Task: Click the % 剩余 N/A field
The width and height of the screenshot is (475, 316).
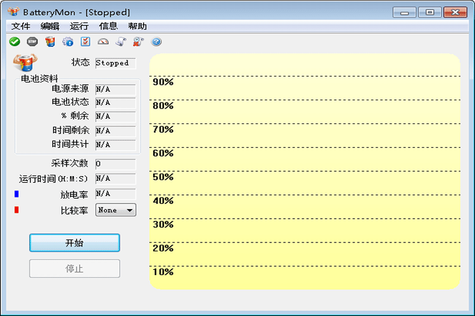Action: [x=115, y=116]
